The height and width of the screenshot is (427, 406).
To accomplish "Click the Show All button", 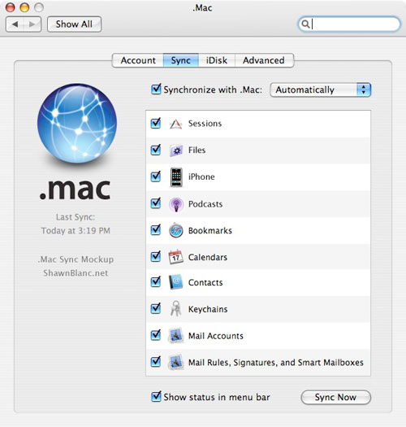I will 74,24.
